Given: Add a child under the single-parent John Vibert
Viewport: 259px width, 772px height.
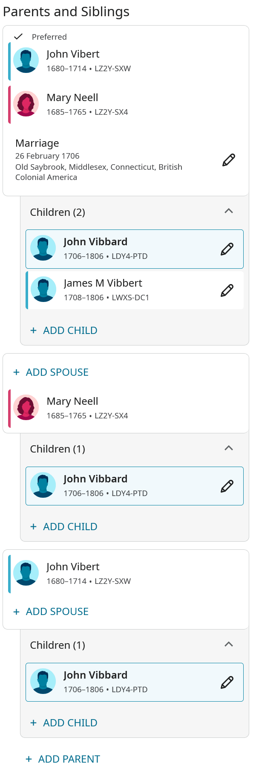Looking at the screenshot, I should 64,723.
